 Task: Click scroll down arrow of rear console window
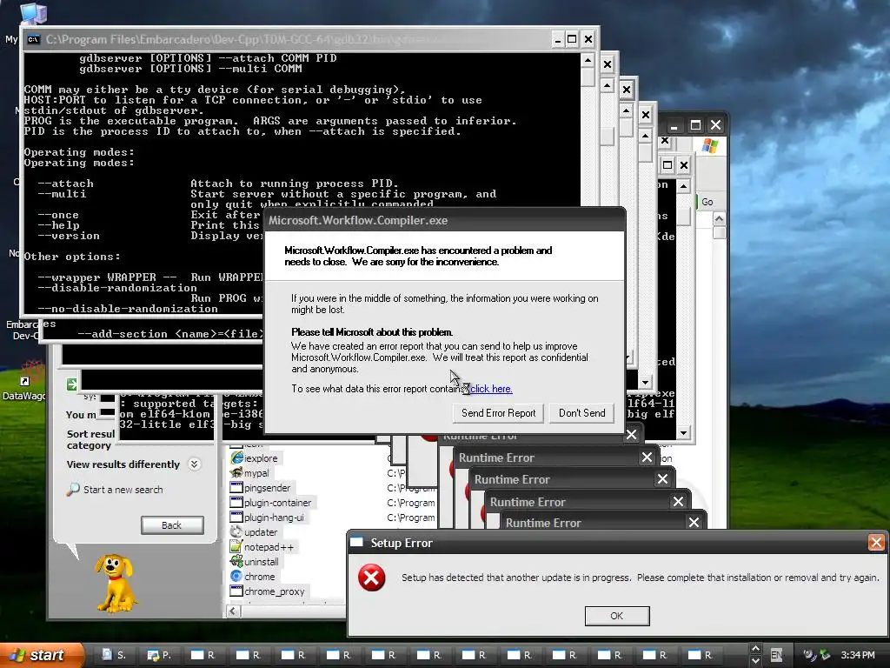click(683, 433)
